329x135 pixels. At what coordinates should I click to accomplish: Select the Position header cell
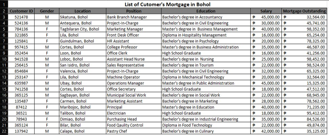click(133, 11)
